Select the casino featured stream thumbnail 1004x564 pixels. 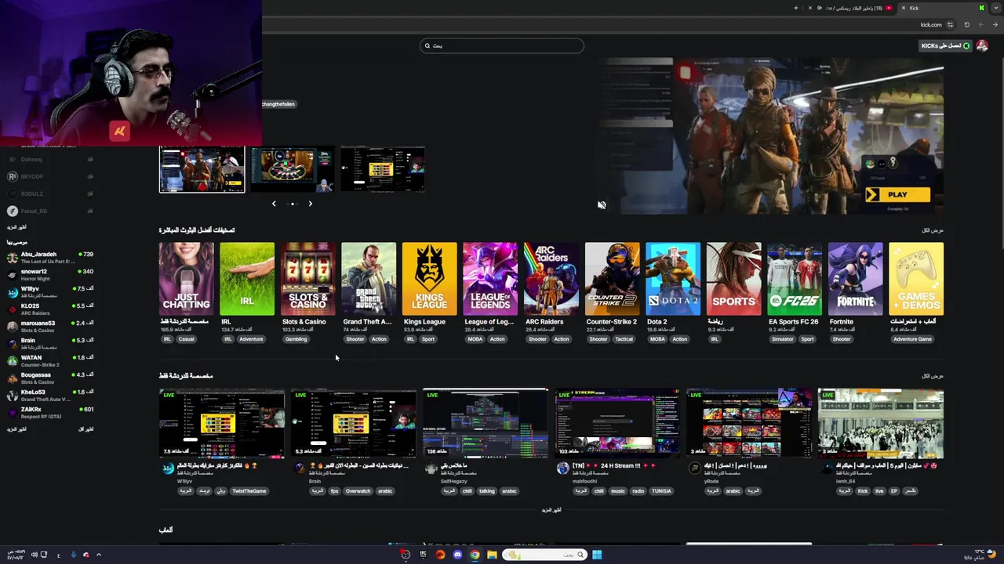click(x=293, y=168)
